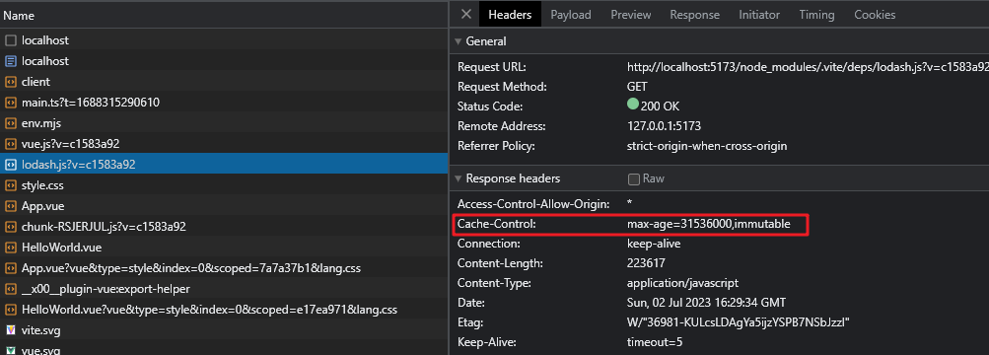Screen dimensions: 989x355
Task: Click the Connection value keep-alive
Action: [x=654, y=244]
